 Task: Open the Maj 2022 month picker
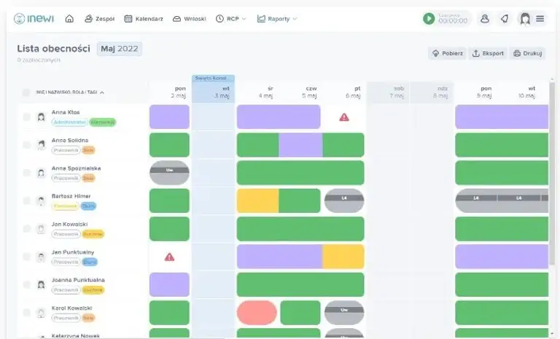(x=120, y=49)
